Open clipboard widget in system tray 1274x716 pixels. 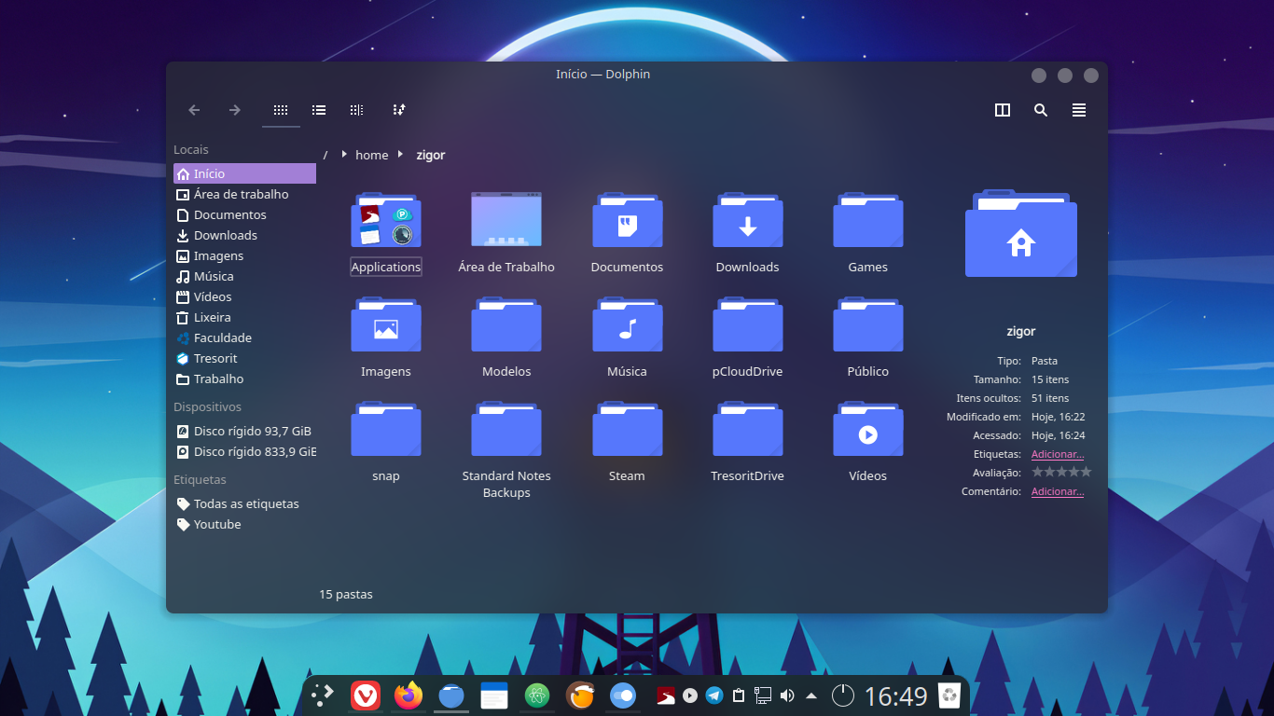tap(739, 695)
